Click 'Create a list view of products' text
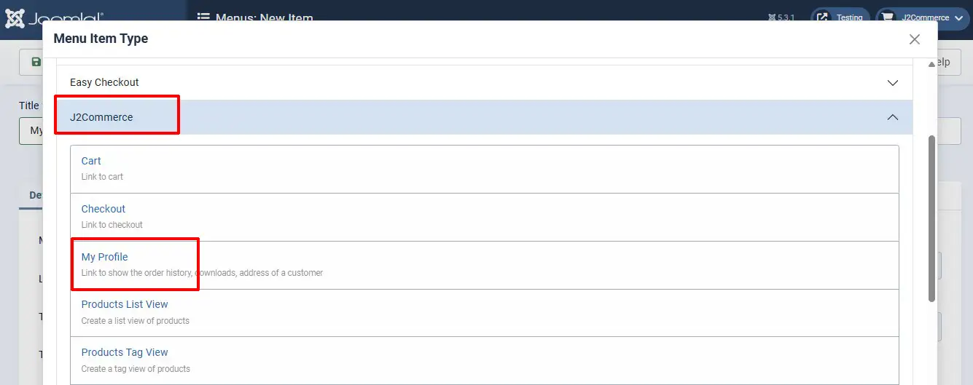Viewport: 973px width, 385px height. coord(135,321)
